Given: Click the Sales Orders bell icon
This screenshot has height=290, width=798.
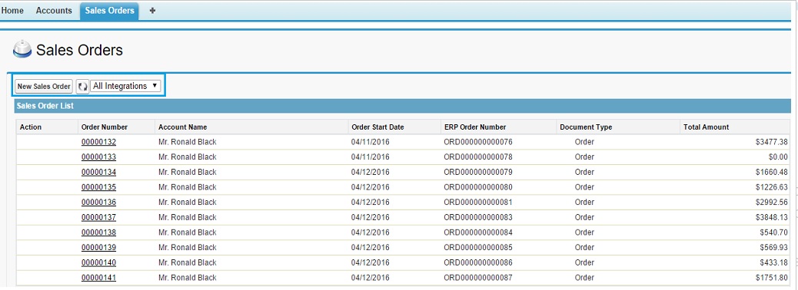Looking at the screenshot, I should click(x=22, y=49).
